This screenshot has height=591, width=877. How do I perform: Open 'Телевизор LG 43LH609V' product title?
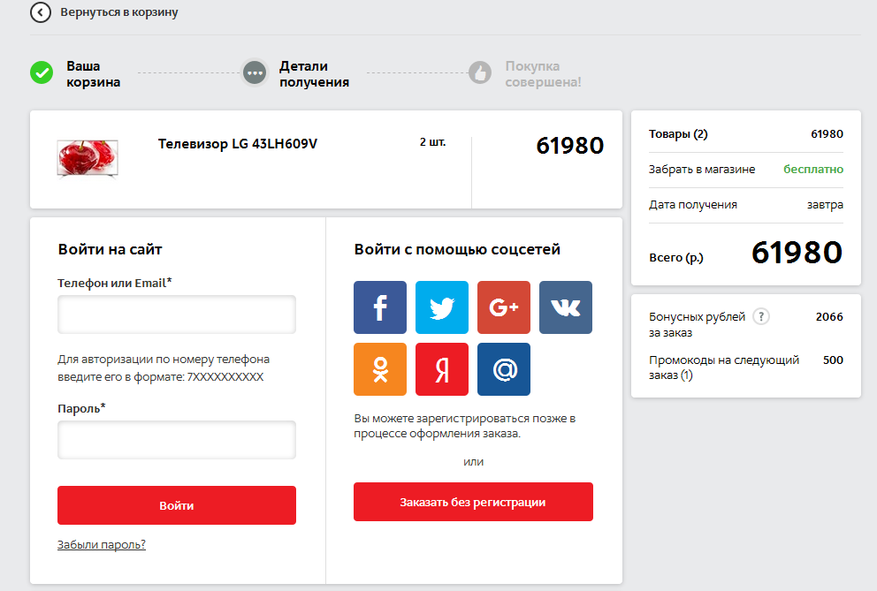click(238, 144)
